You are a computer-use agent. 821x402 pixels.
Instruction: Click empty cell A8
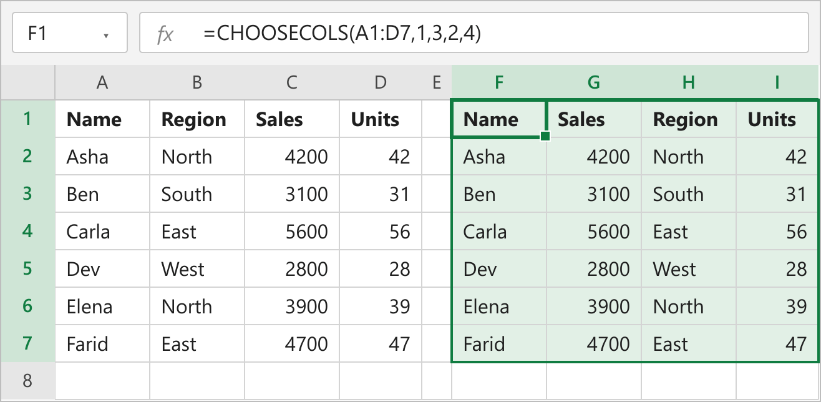[102, 381]
